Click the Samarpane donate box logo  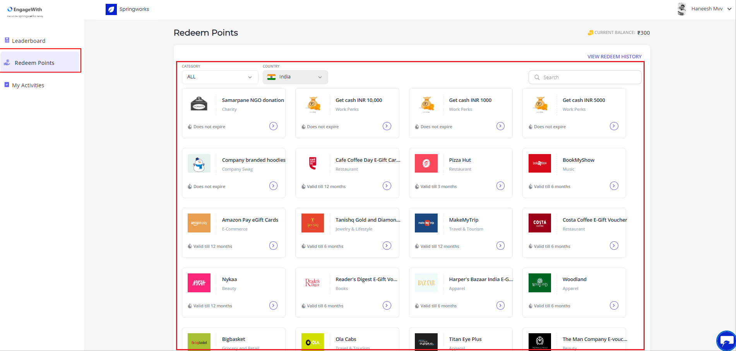click(x=199, y=103)
